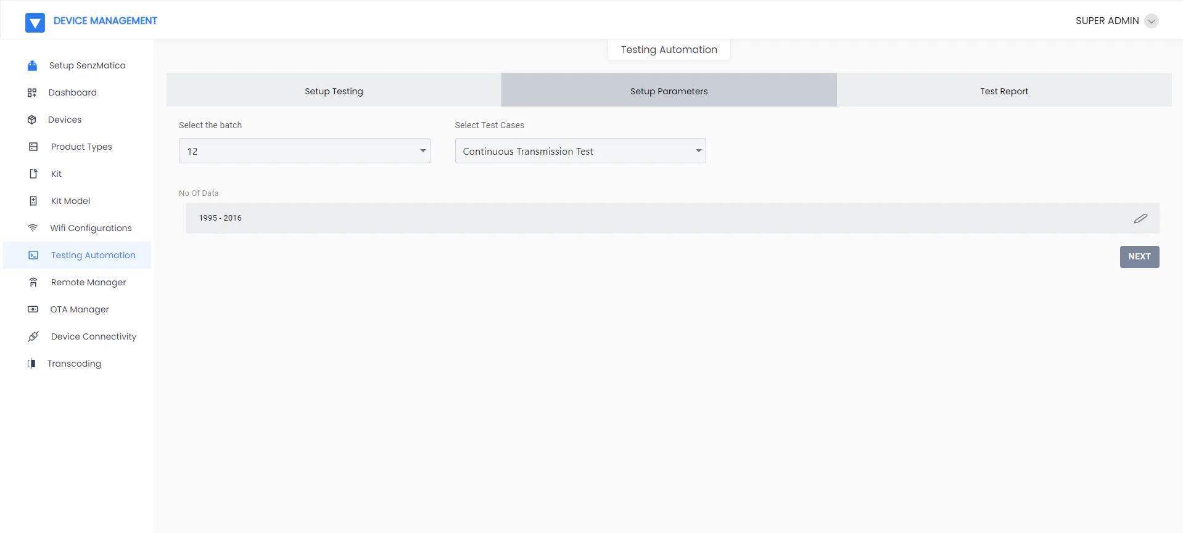Click the Select the batch label
This screenshot has width=1183, height=533.
coord(210,125)
